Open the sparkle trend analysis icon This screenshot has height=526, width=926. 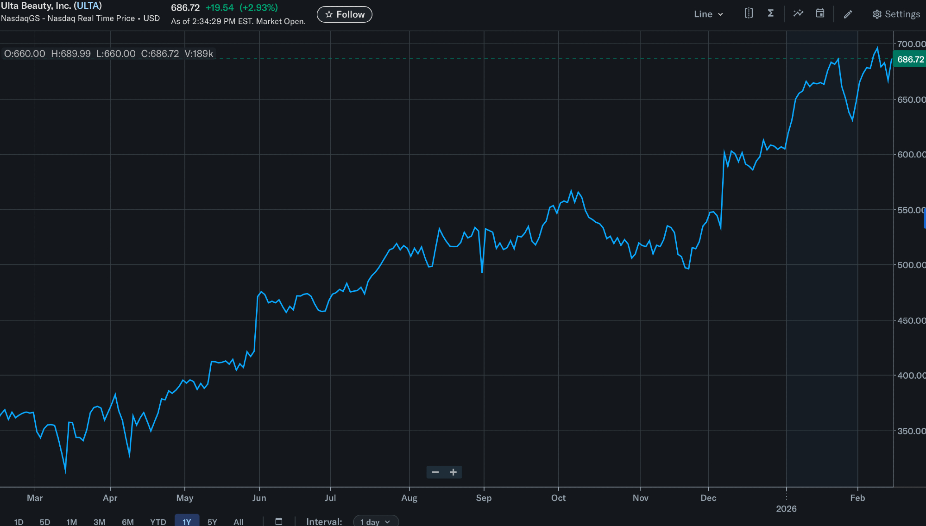798,13
